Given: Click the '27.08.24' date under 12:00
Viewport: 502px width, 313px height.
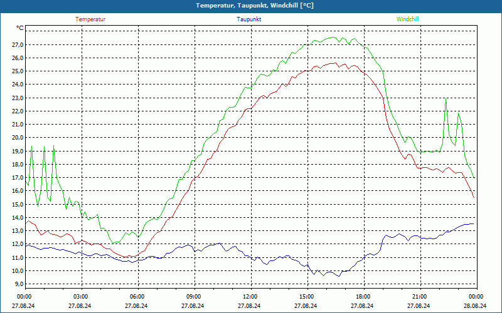Looking at the screenshot, I should point(249,305).
